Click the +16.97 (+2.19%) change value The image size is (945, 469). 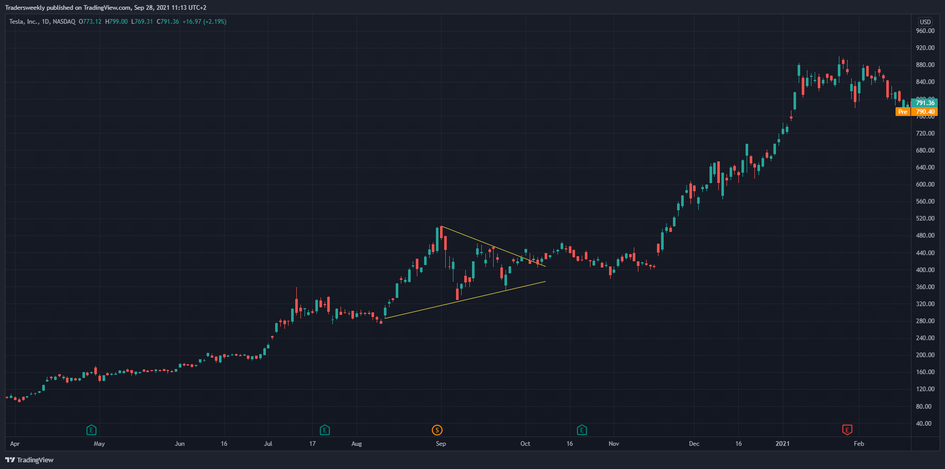(x=205, y=22)
